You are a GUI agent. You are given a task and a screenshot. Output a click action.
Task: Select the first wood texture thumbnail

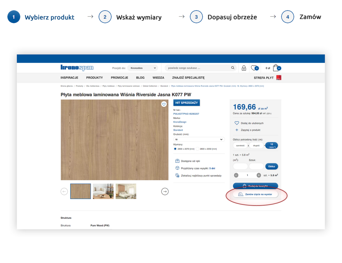[81, 191]
